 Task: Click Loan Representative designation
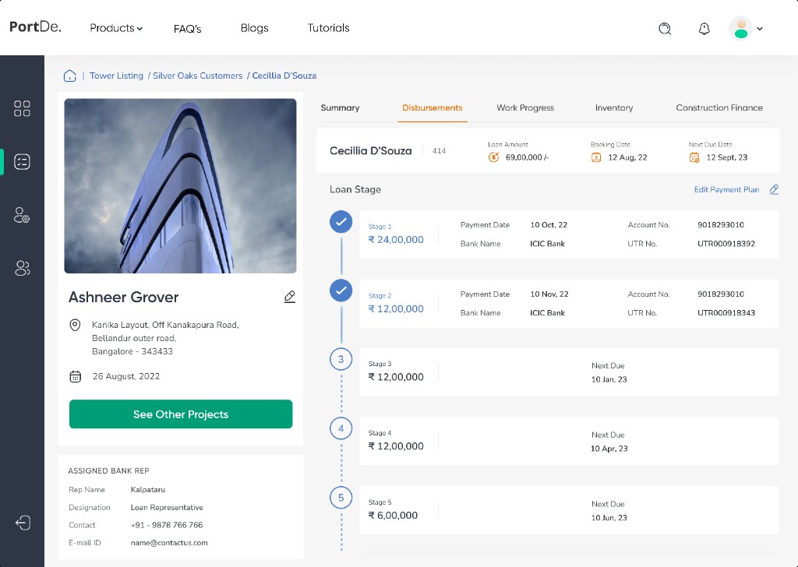167,508
